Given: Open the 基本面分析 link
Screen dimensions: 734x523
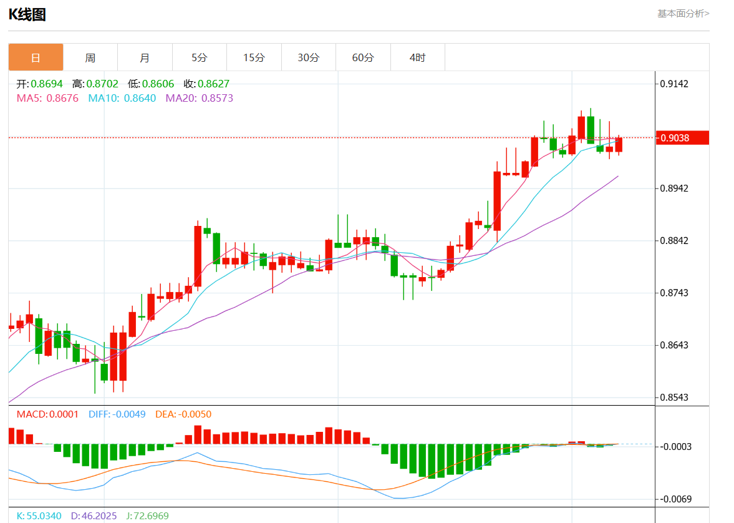Looking at the screenshot, I should (683, 13).
